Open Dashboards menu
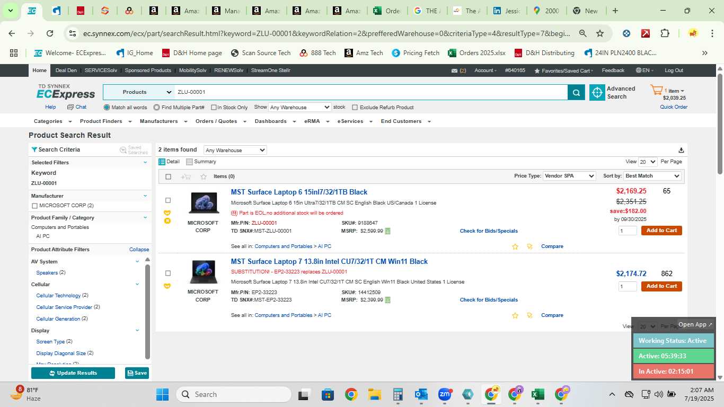Viewport: 724px width, 407px height. 274,121
